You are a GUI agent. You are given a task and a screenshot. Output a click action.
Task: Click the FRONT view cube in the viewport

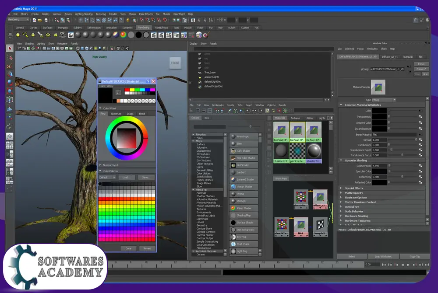[175, 63]
